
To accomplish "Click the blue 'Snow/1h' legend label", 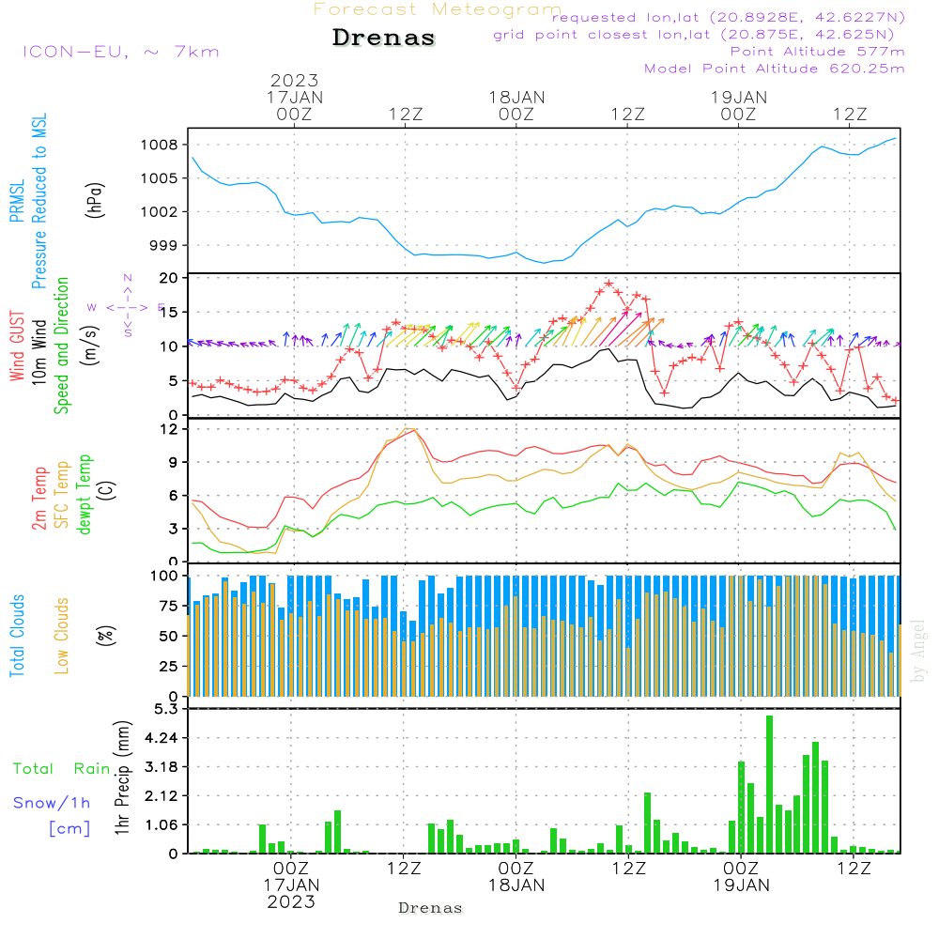I will point(52,803).
